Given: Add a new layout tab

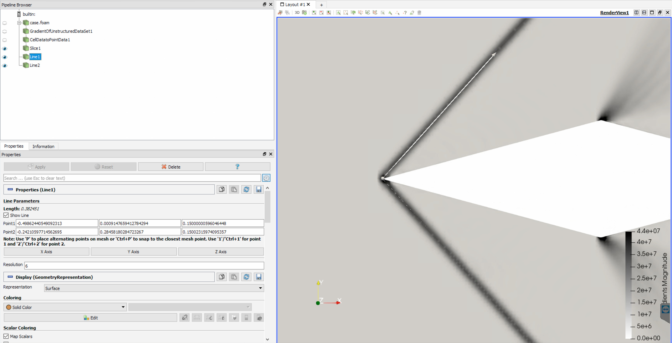Looking at the screenshot, I should (x=321, y=5).
